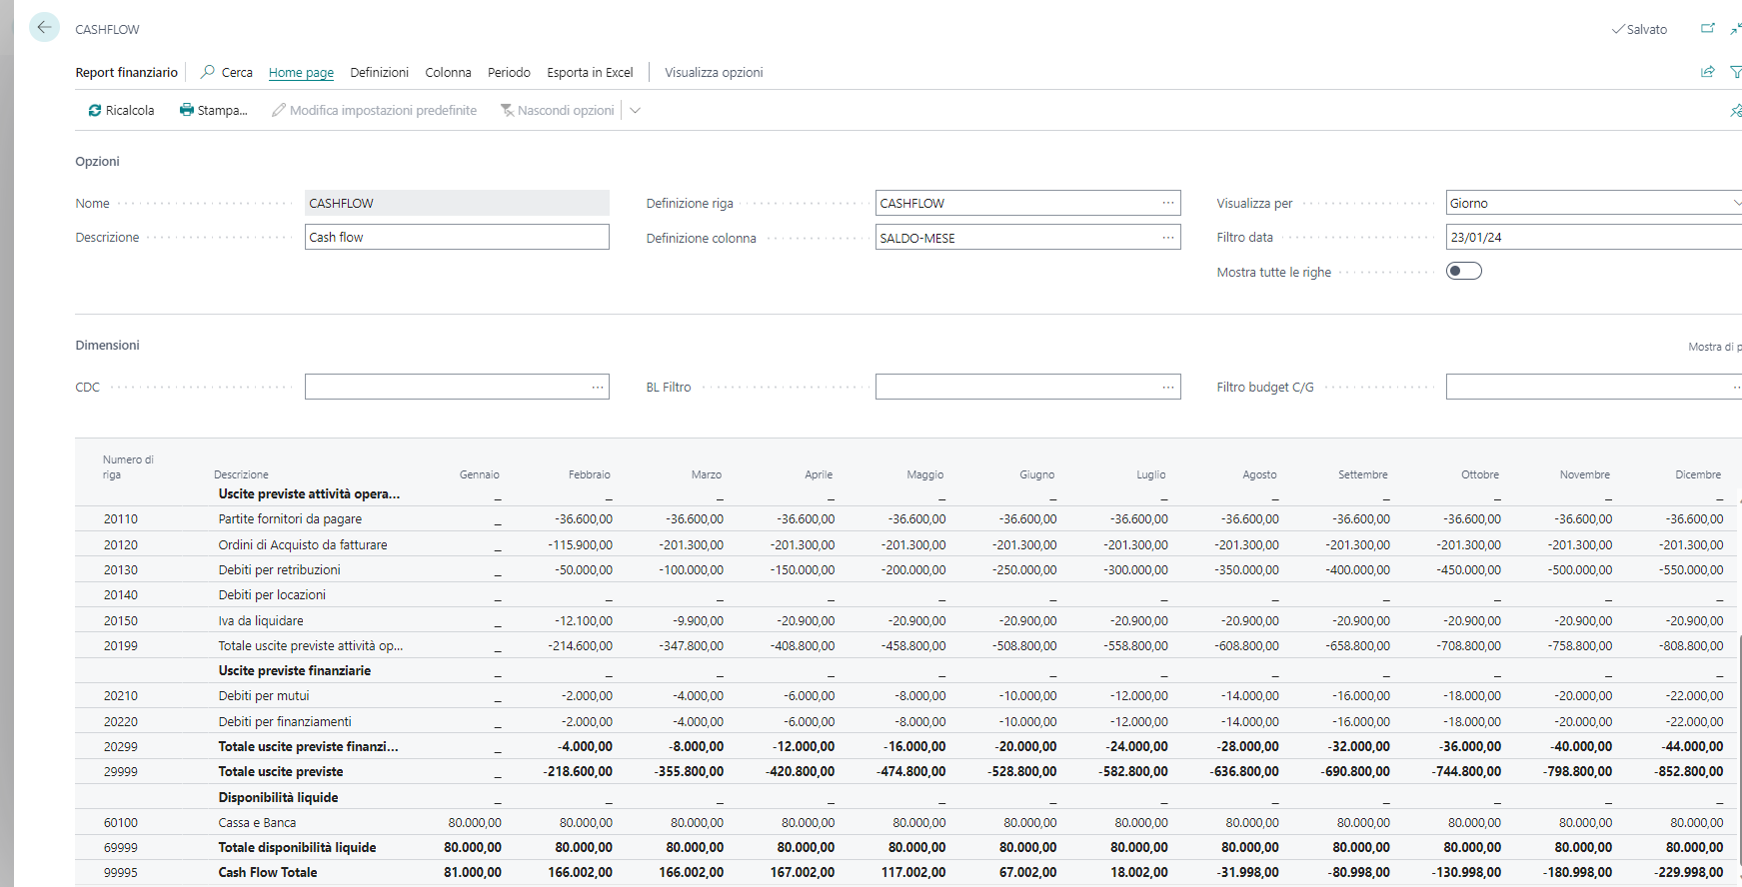Click Cash Flow Totale Gennaio value 81.000,00
Image resolution: width=1742 pixels, height=887 pixels.
pyautogui.click(x=473, y=872)
